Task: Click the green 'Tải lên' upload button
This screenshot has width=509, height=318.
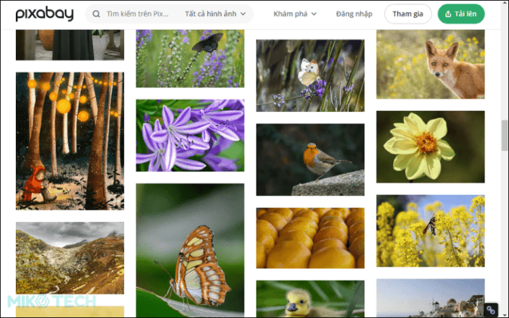Action: [x=461, y=14]
